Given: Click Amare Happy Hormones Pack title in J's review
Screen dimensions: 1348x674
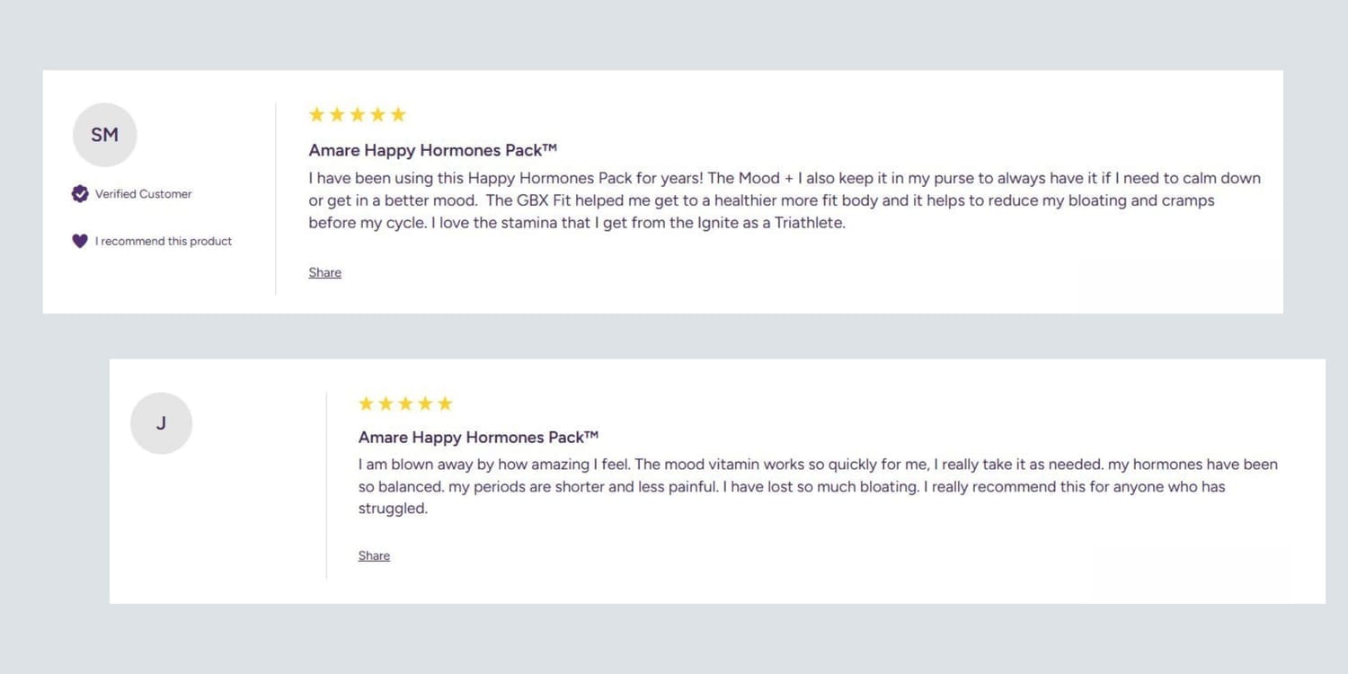Looking at the screenshot, I should 478,438.
